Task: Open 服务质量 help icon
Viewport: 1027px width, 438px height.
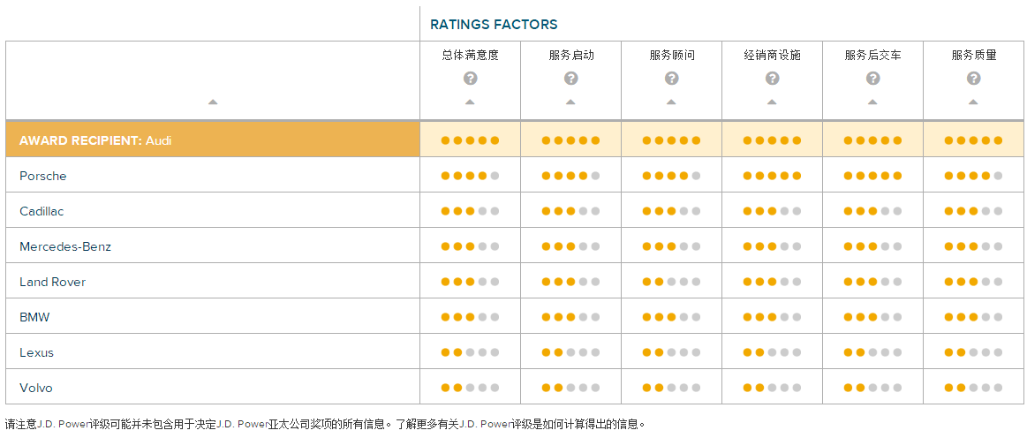Action: (973, 79)
